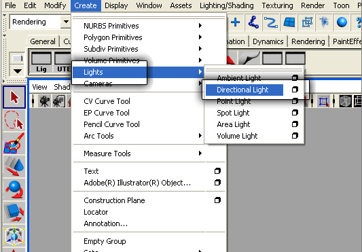Open the File menu

pos(10,5)
